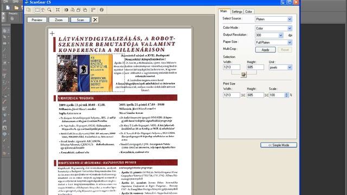This screenshot has height=195, width=347.
Task: Click the rotate left toolbar icon
Action: [x=79, y=10]
